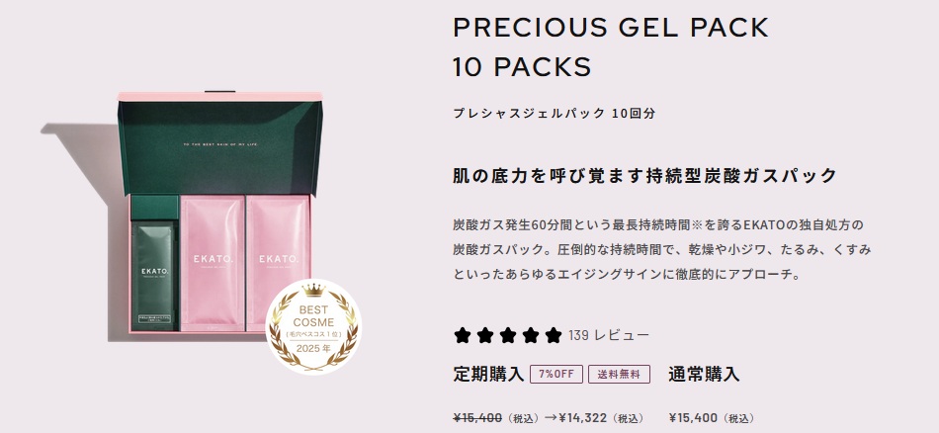The width and height of the screenshot is (939, 433).
Task: Select the 通常購入 regular purchase option
Action: 704,375
